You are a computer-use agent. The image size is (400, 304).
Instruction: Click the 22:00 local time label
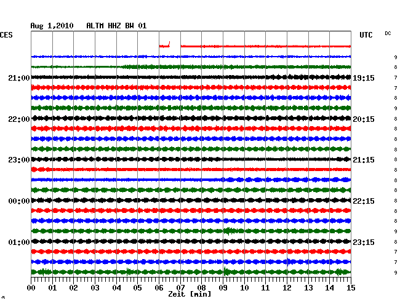(x=19, y=119)
